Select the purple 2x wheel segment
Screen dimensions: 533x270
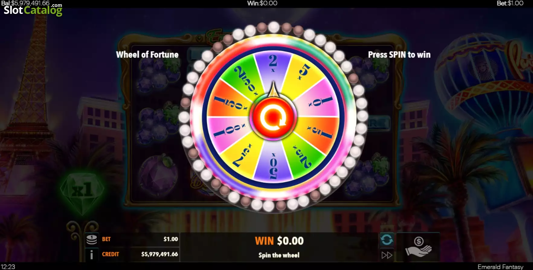click(x=273, y=68)
